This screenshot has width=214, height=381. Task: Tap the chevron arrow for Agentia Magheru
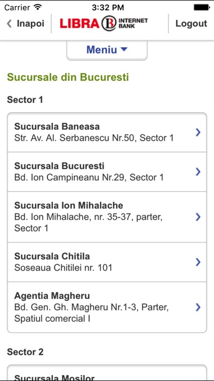pyautogui.click(x=198, y=307)
